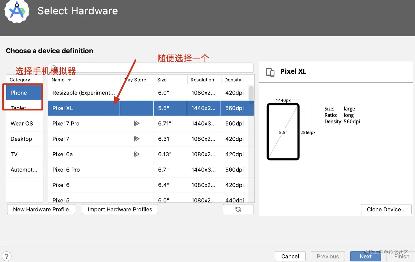Viewport: 415px width, 262px height.
Task: Click the New Hardware Profile button
Action: pyautogui.click(x=41, y=209)
